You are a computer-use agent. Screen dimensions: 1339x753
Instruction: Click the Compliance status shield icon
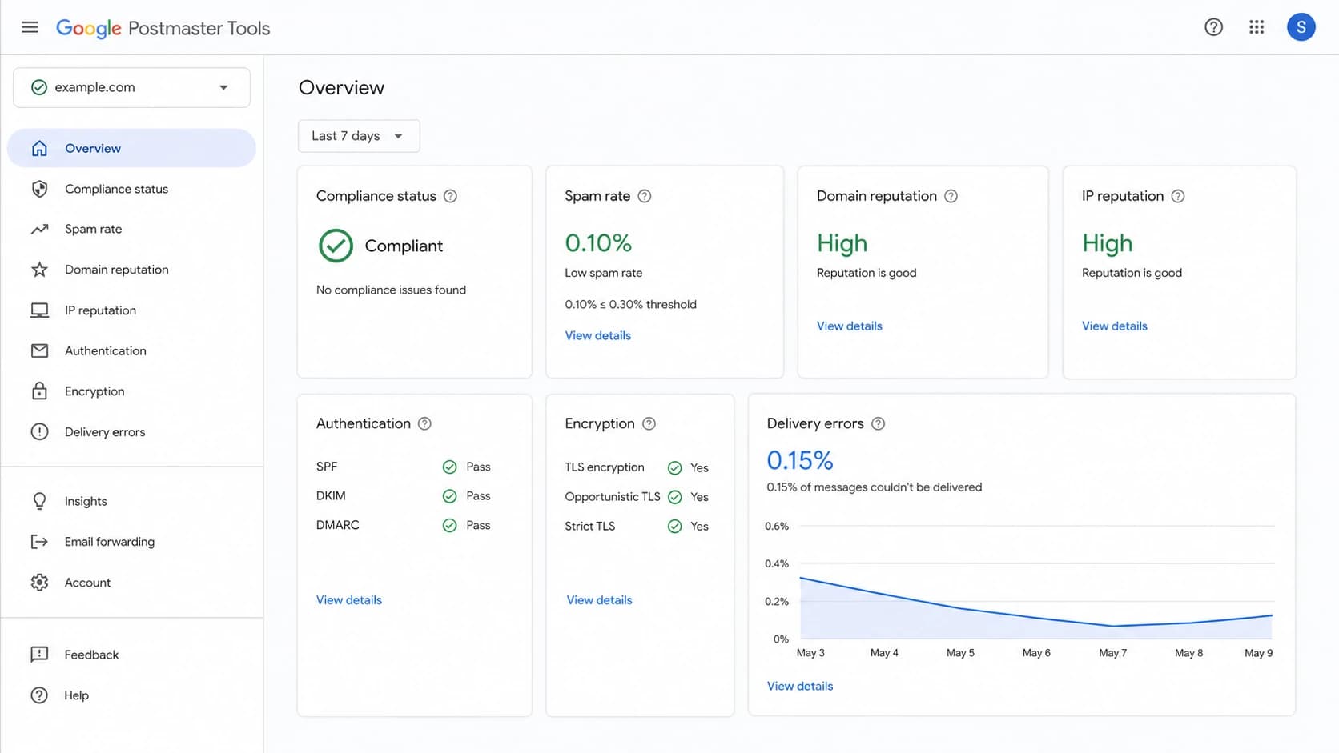pyautogui.click(x=39, y=189)
